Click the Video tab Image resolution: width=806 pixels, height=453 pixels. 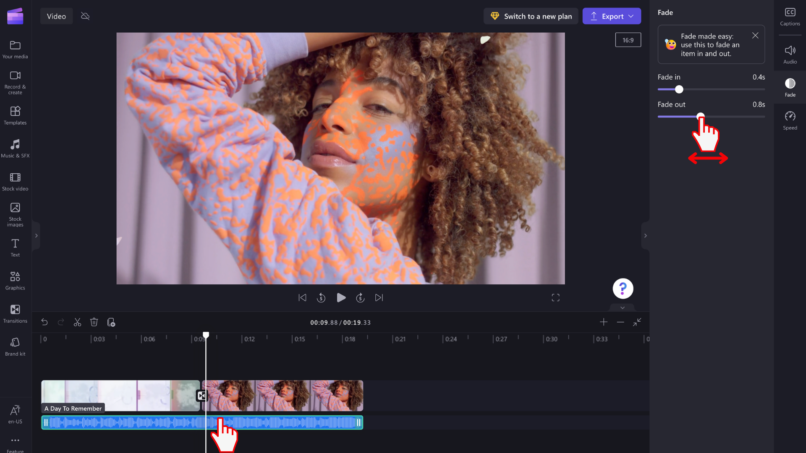coord(56,16)
